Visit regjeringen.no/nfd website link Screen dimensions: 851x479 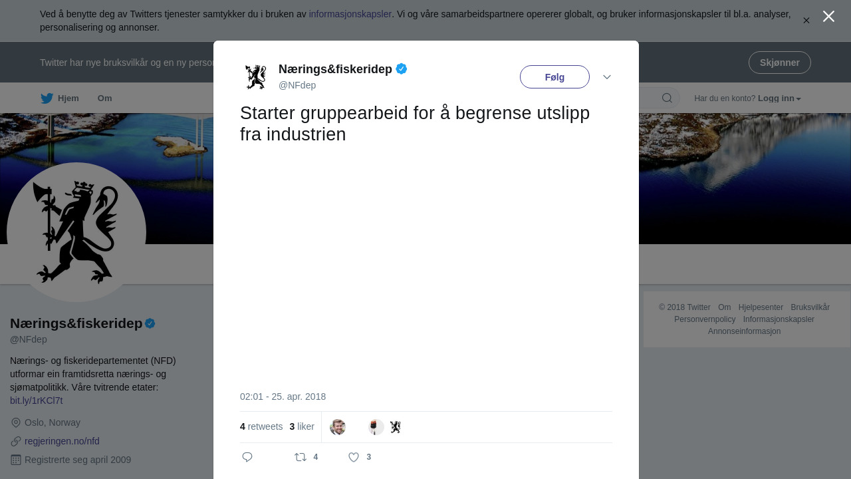tap(62, 441)
